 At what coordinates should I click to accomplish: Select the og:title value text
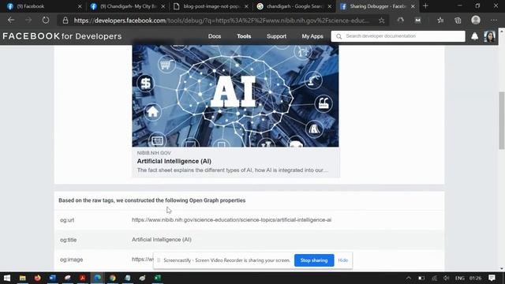pos(161,240)
